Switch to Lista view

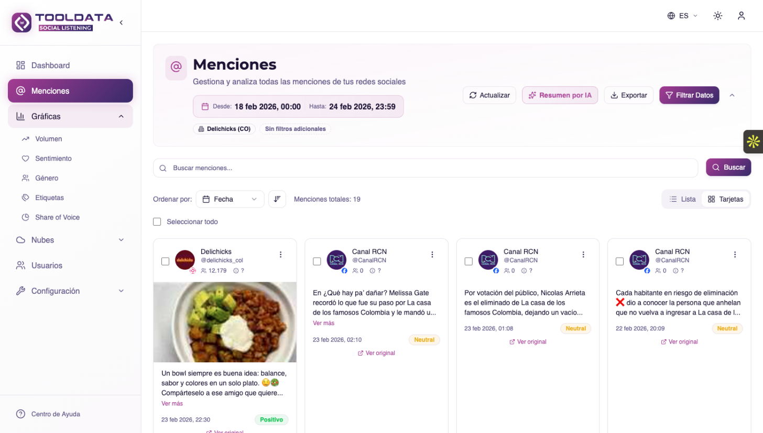tap(682, 199)
